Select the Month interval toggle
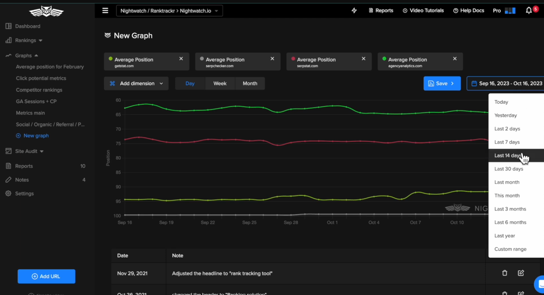Viewport: 544px width, 295px height. tap(250, 83)
